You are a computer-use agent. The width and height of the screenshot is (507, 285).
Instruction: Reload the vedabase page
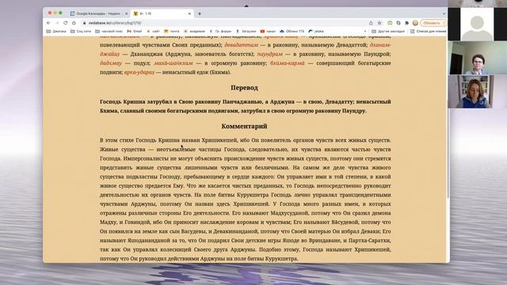[65, 23]
